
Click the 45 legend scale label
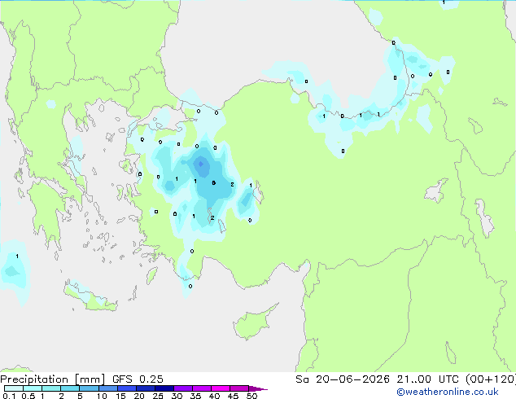tap(233, 396)
